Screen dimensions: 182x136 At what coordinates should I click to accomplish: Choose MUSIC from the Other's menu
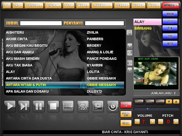point(170,44)
